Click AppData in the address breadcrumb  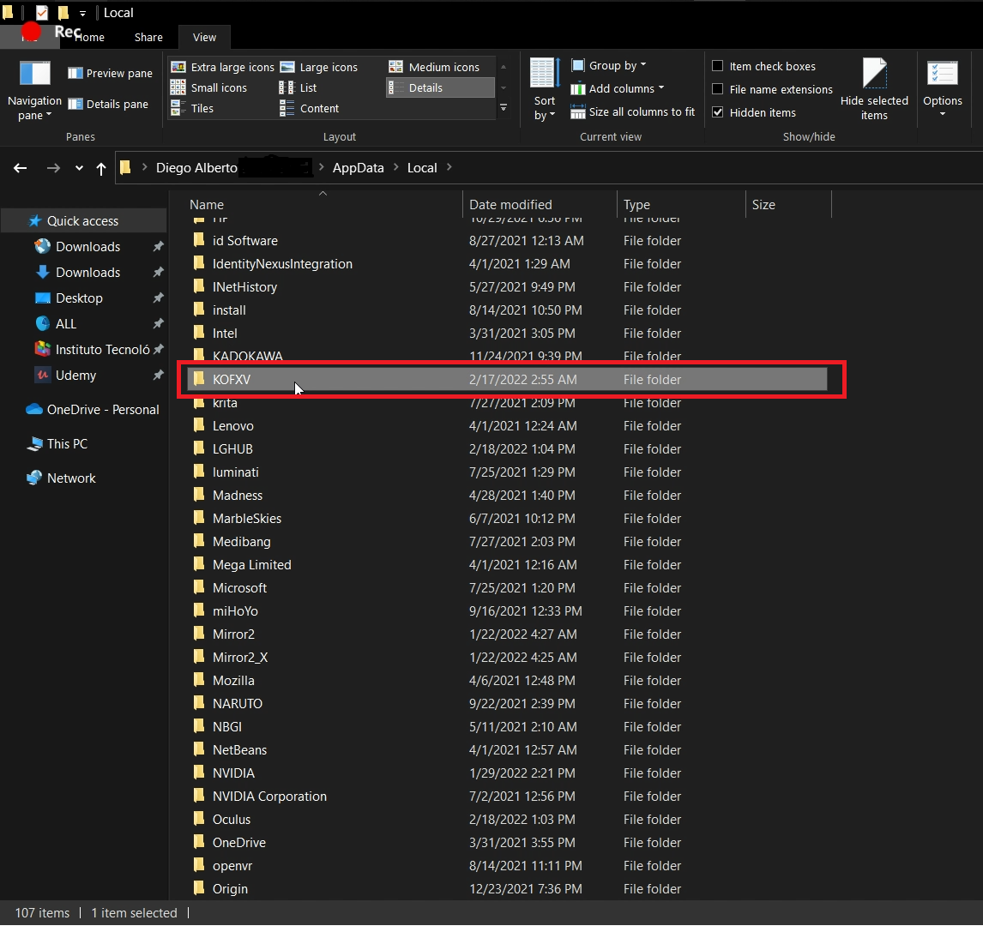coord(358,168)
